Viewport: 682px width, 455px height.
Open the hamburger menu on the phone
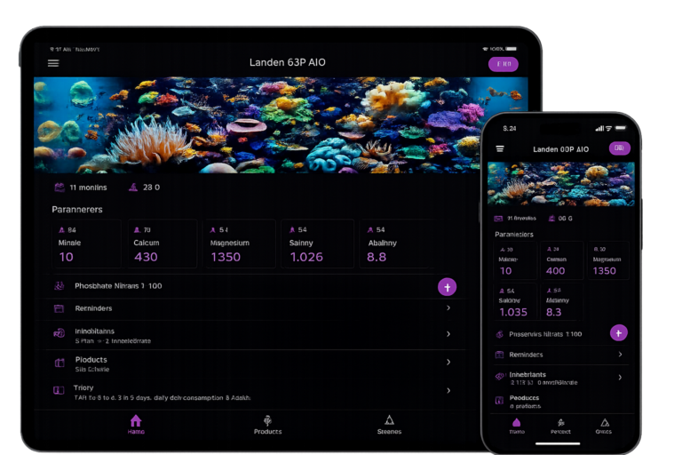coord(500,149)
